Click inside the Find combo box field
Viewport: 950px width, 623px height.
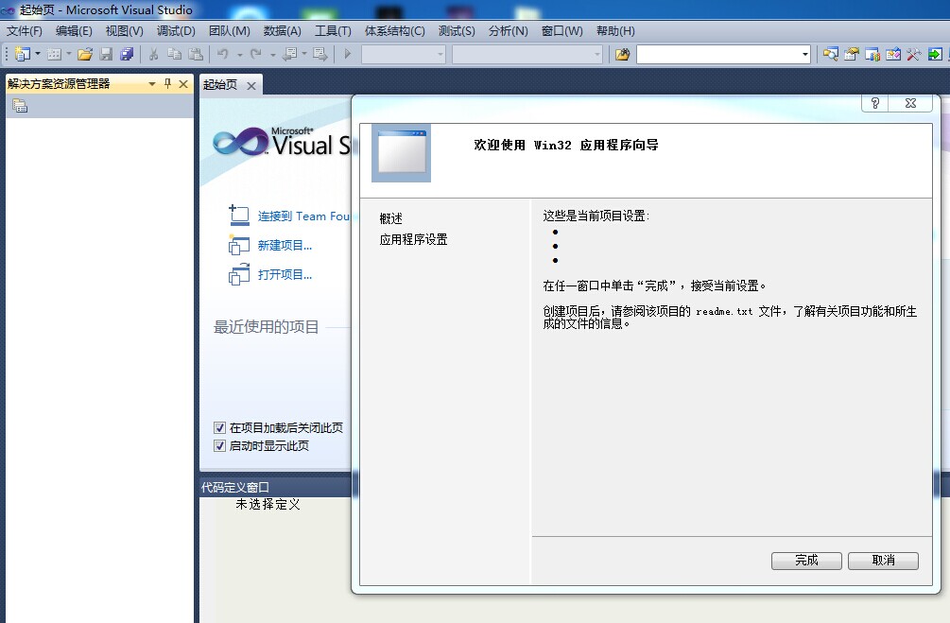click(x=718, y=55)
